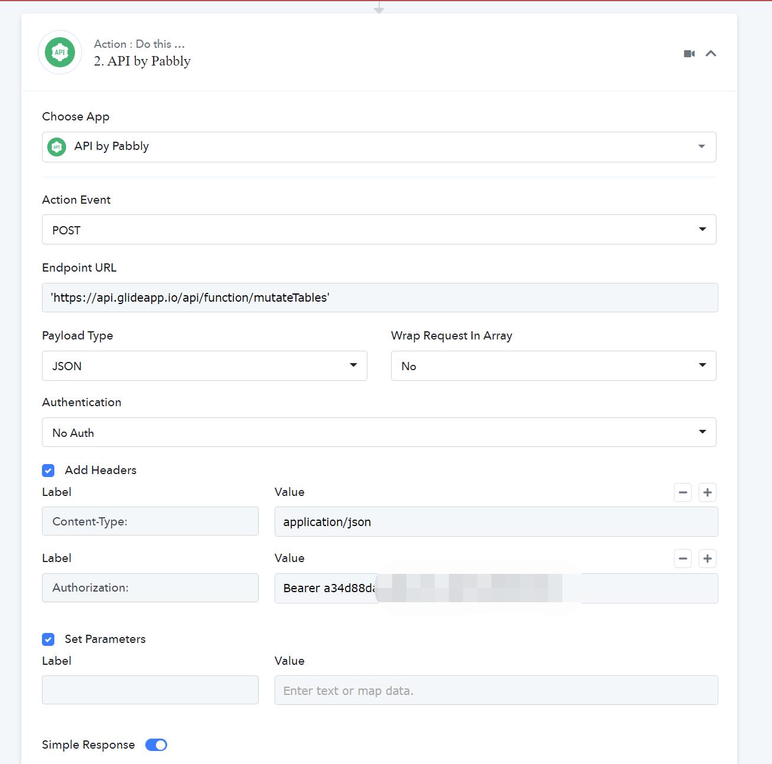Click the Bearer token value field

(496, 588)
